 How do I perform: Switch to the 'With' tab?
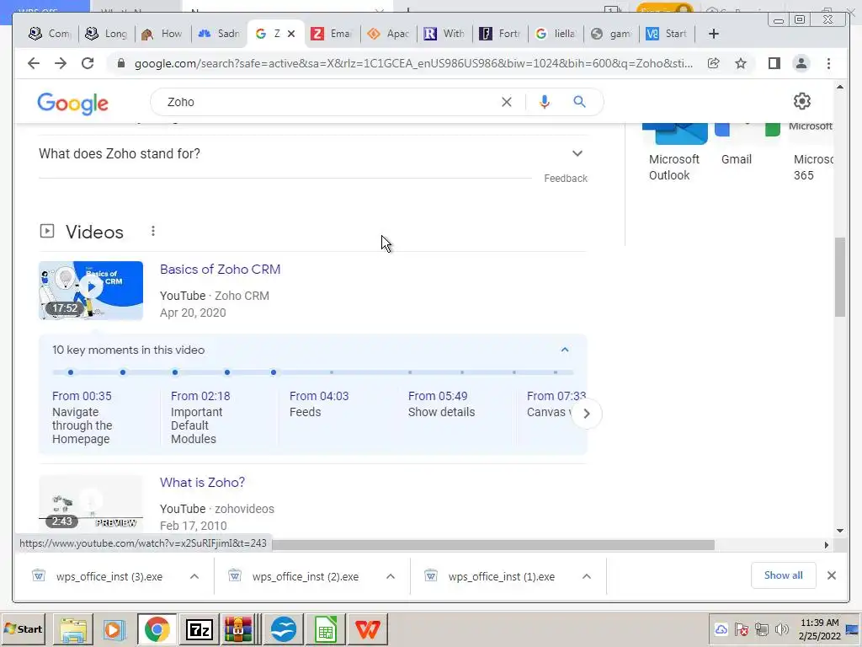pos(444,34)
